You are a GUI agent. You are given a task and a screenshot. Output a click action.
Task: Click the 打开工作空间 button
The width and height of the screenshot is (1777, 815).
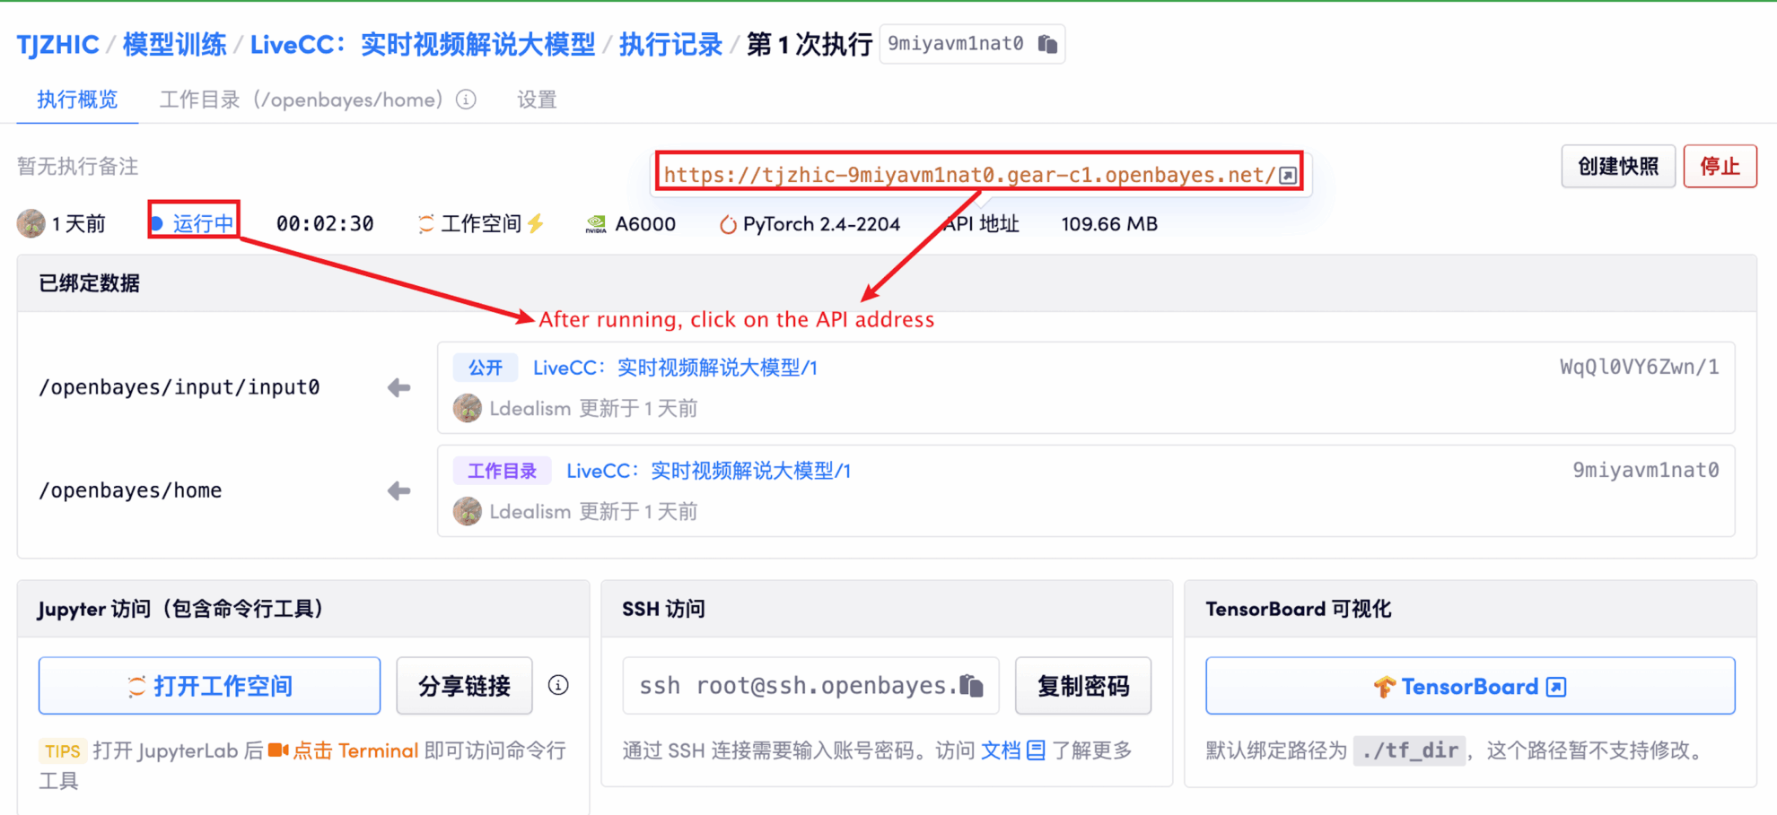[x=209, y=686]
